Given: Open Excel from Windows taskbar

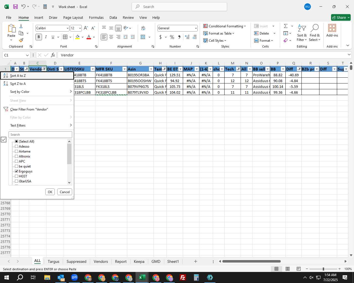Looking at the screenshot, I should (142, 277).
